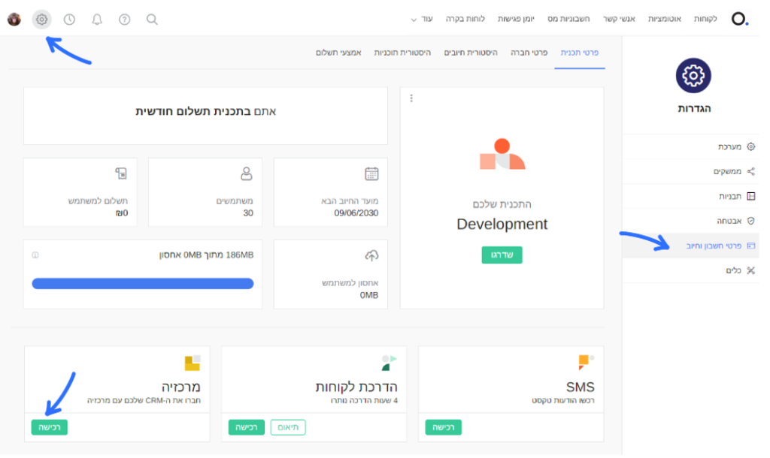Click the app logo in top corner
The width and height of the screenshot is (770, 458).
(x=740, y=19)
